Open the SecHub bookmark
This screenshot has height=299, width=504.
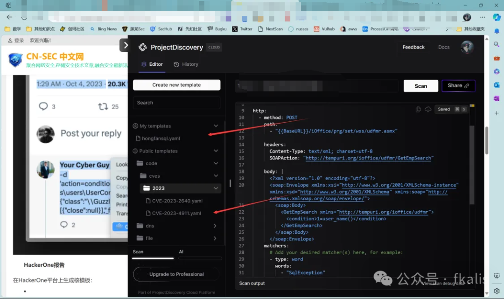(161, 29)
